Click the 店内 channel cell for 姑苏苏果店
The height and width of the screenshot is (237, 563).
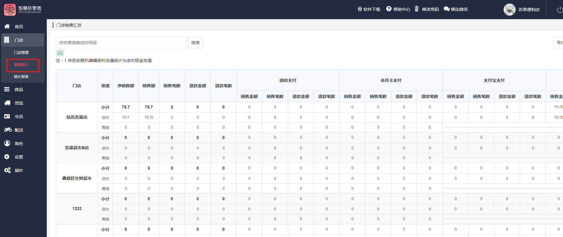[x=105, y=117]
